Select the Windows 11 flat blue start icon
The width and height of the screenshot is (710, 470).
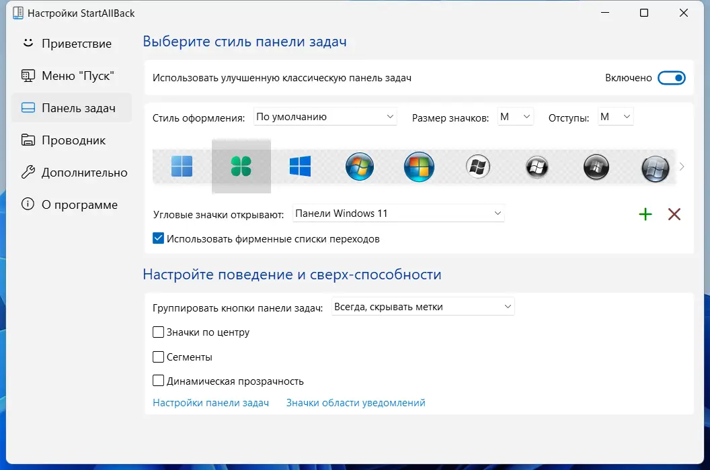click(x=182, y=167)
